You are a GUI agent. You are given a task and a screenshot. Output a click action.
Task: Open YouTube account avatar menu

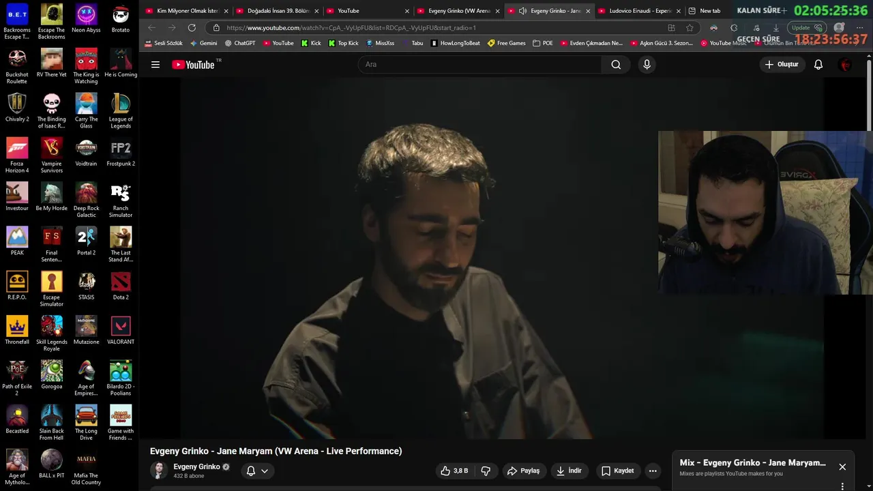click(x=846, y=64)
